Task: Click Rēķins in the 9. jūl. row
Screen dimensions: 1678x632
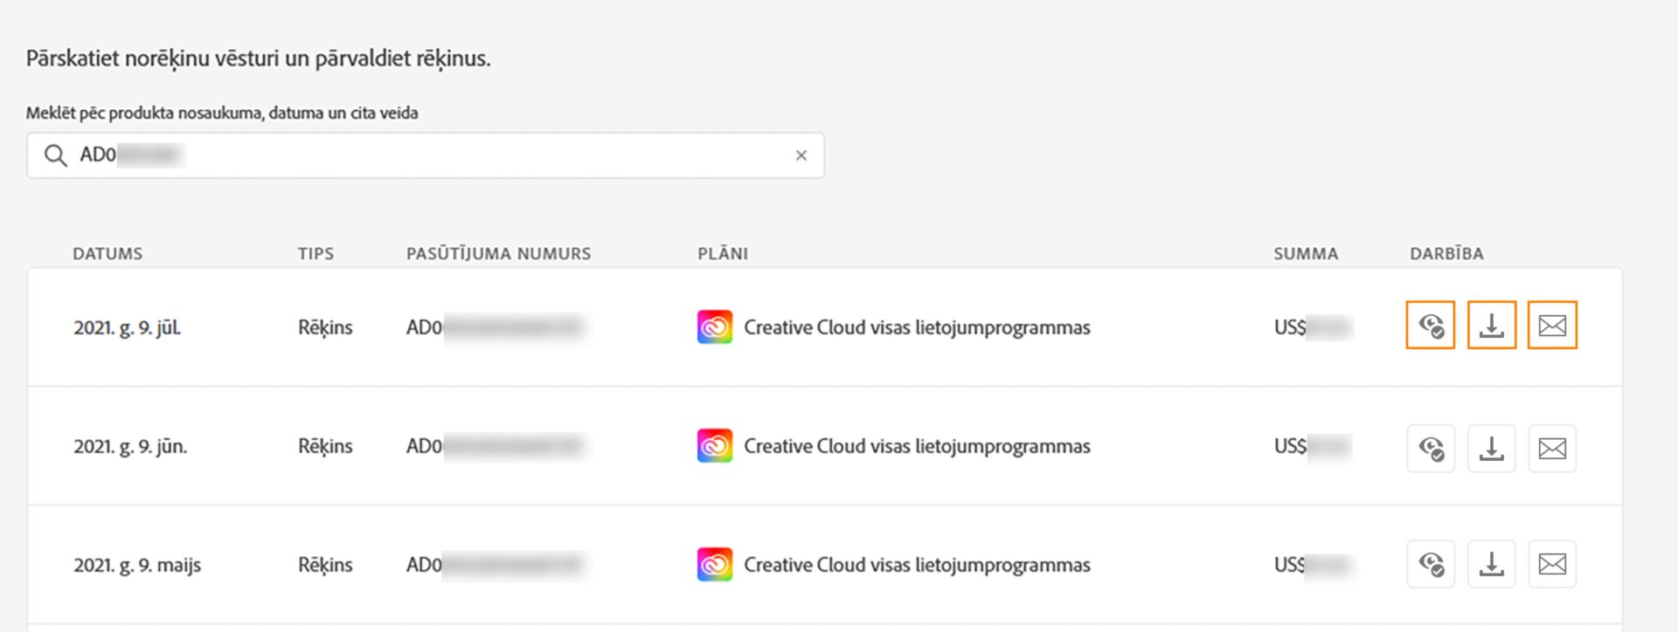Action: pos(325,328)
